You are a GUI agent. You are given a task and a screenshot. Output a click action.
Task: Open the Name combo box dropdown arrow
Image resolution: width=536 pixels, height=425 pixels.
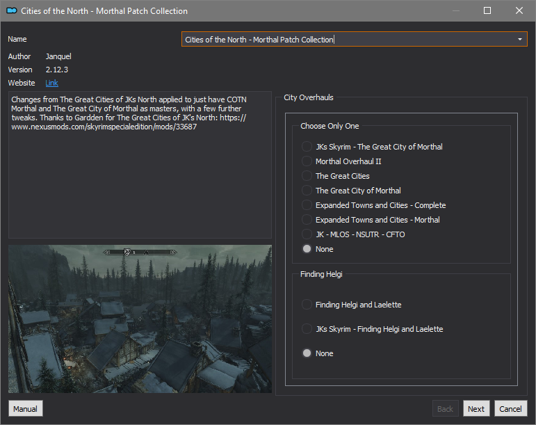click(x=519, y=40)
